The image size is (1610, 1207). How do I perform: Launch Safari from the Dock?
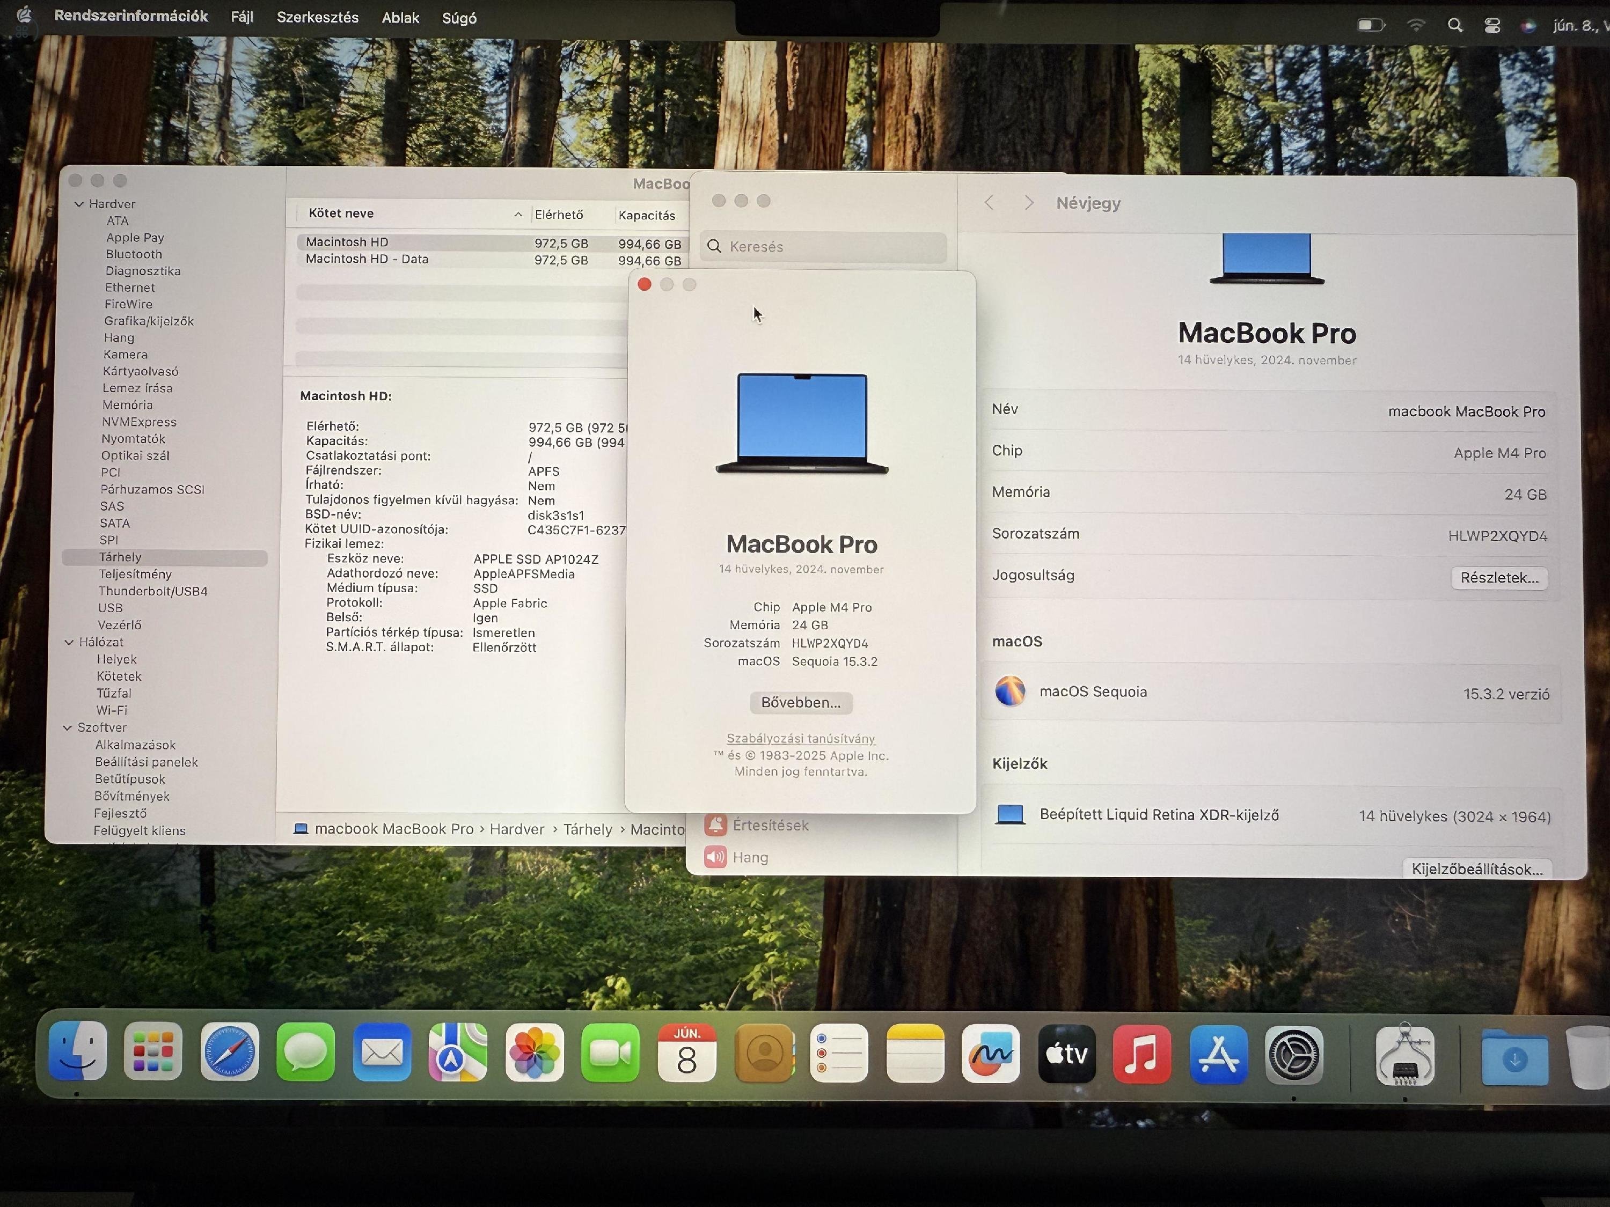229,1051
